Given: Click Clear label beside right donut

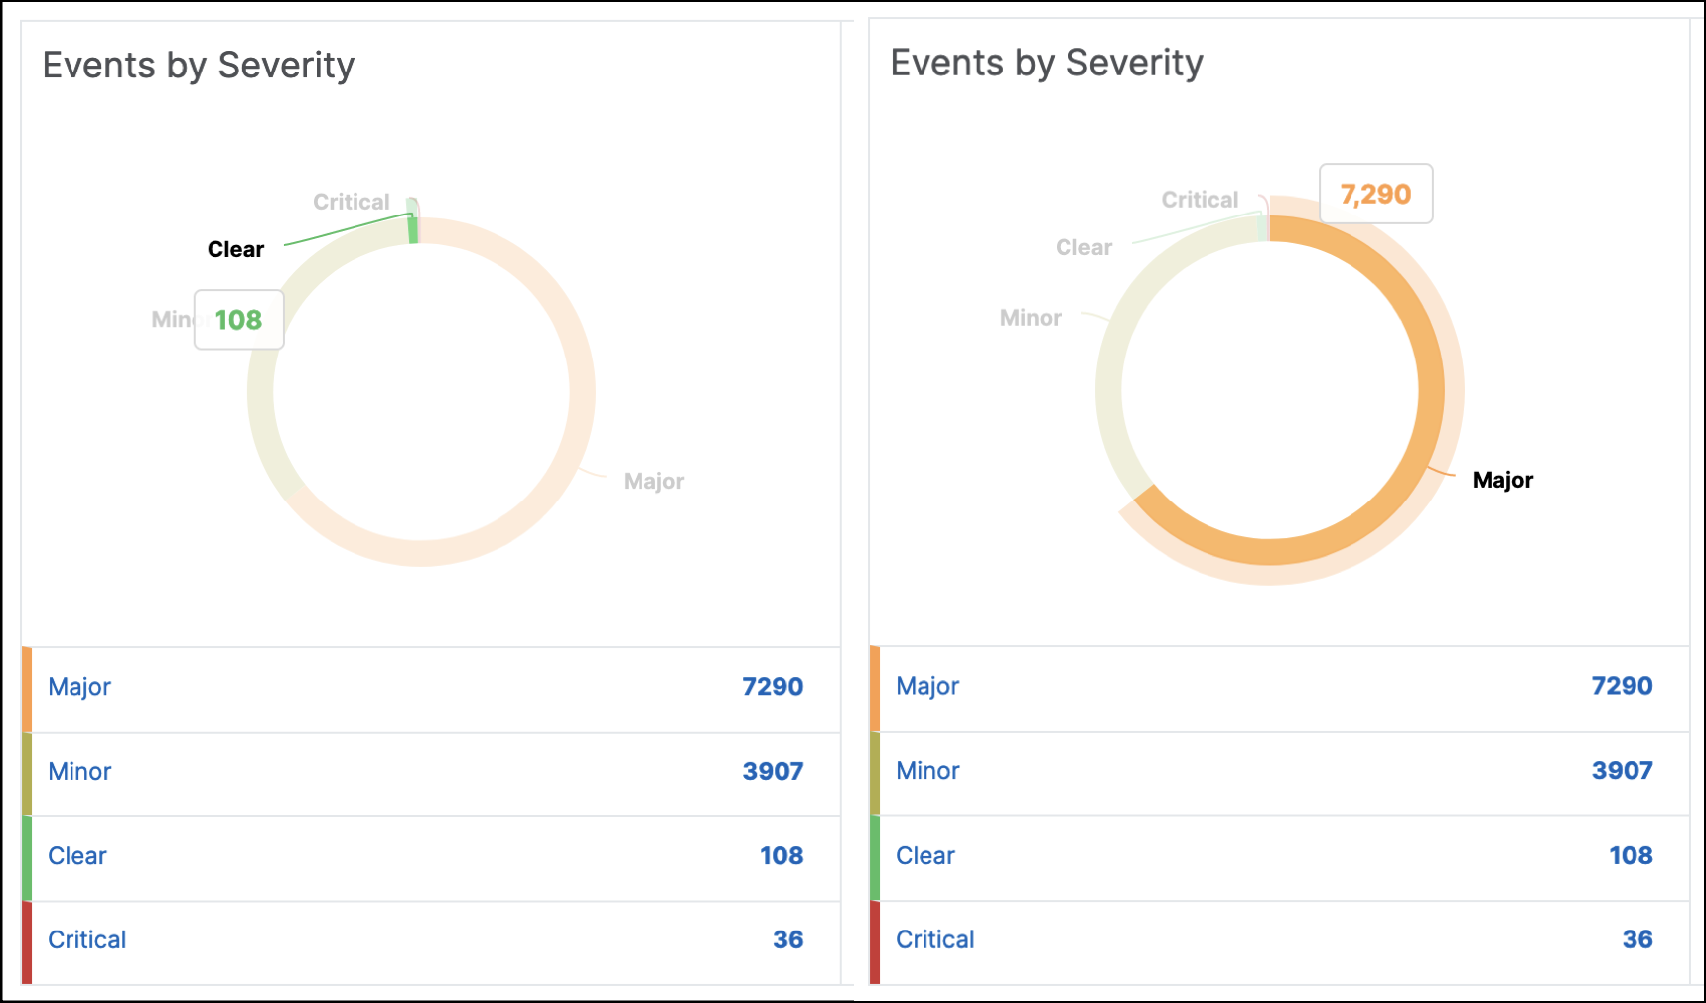Looking at the screenshot, I should click(1083, 248).
